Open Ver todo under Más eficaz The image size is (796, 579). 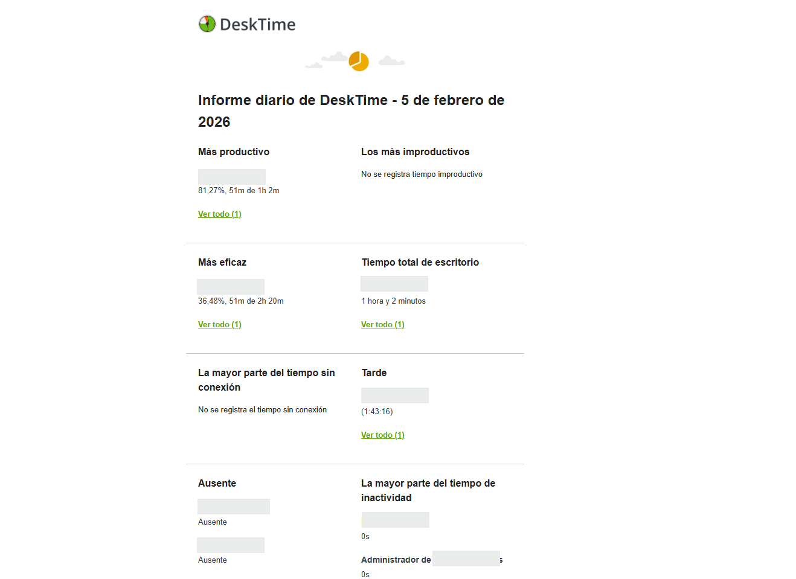[220, 325]
